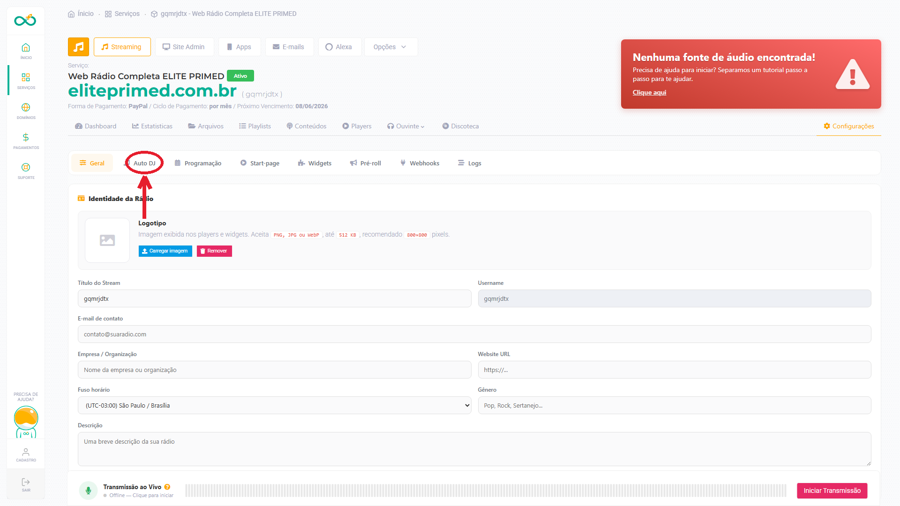
Task: Click the astronaut help mascot
Action: pos(26,422)
